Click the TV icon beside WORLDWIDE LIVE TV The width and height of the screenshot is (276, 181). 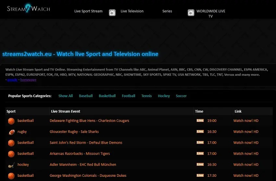point(191,13)
